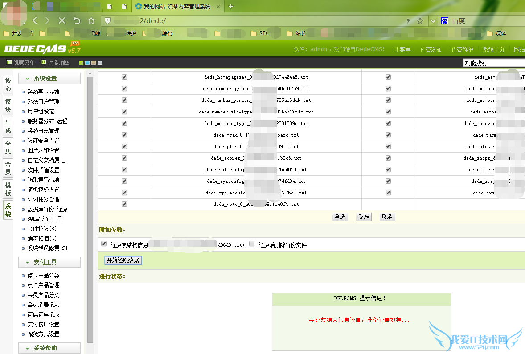The width and height of the screenshot is (525, 354).
Task: Open the 功能地图 function map
Action: 55,62
